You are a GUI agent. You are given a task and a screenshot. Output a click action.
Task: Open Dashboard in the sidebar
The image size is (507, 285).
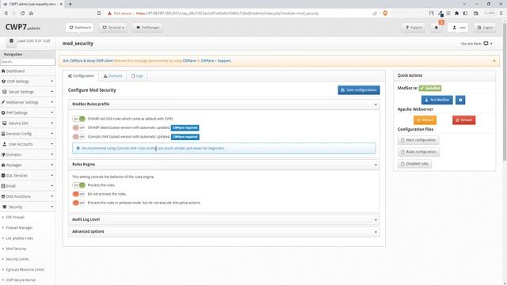tap(28, 71)
